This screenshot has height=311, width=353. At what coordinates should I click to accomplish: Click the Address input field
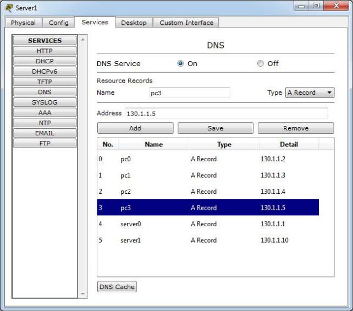226,113
